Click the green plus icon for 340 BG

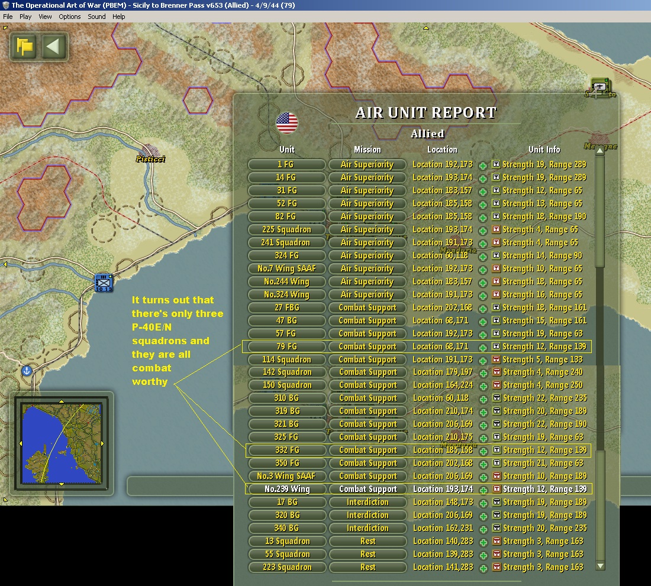pyautogui.click(x=484, y=529)
